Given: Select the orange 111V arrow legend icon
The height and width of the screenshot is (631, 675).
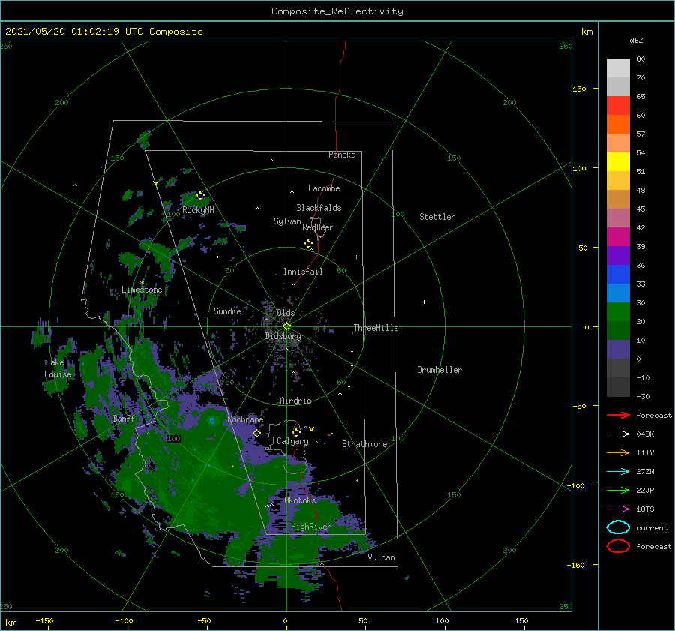Looking at the screenshot, I should [x=618, y=452].
